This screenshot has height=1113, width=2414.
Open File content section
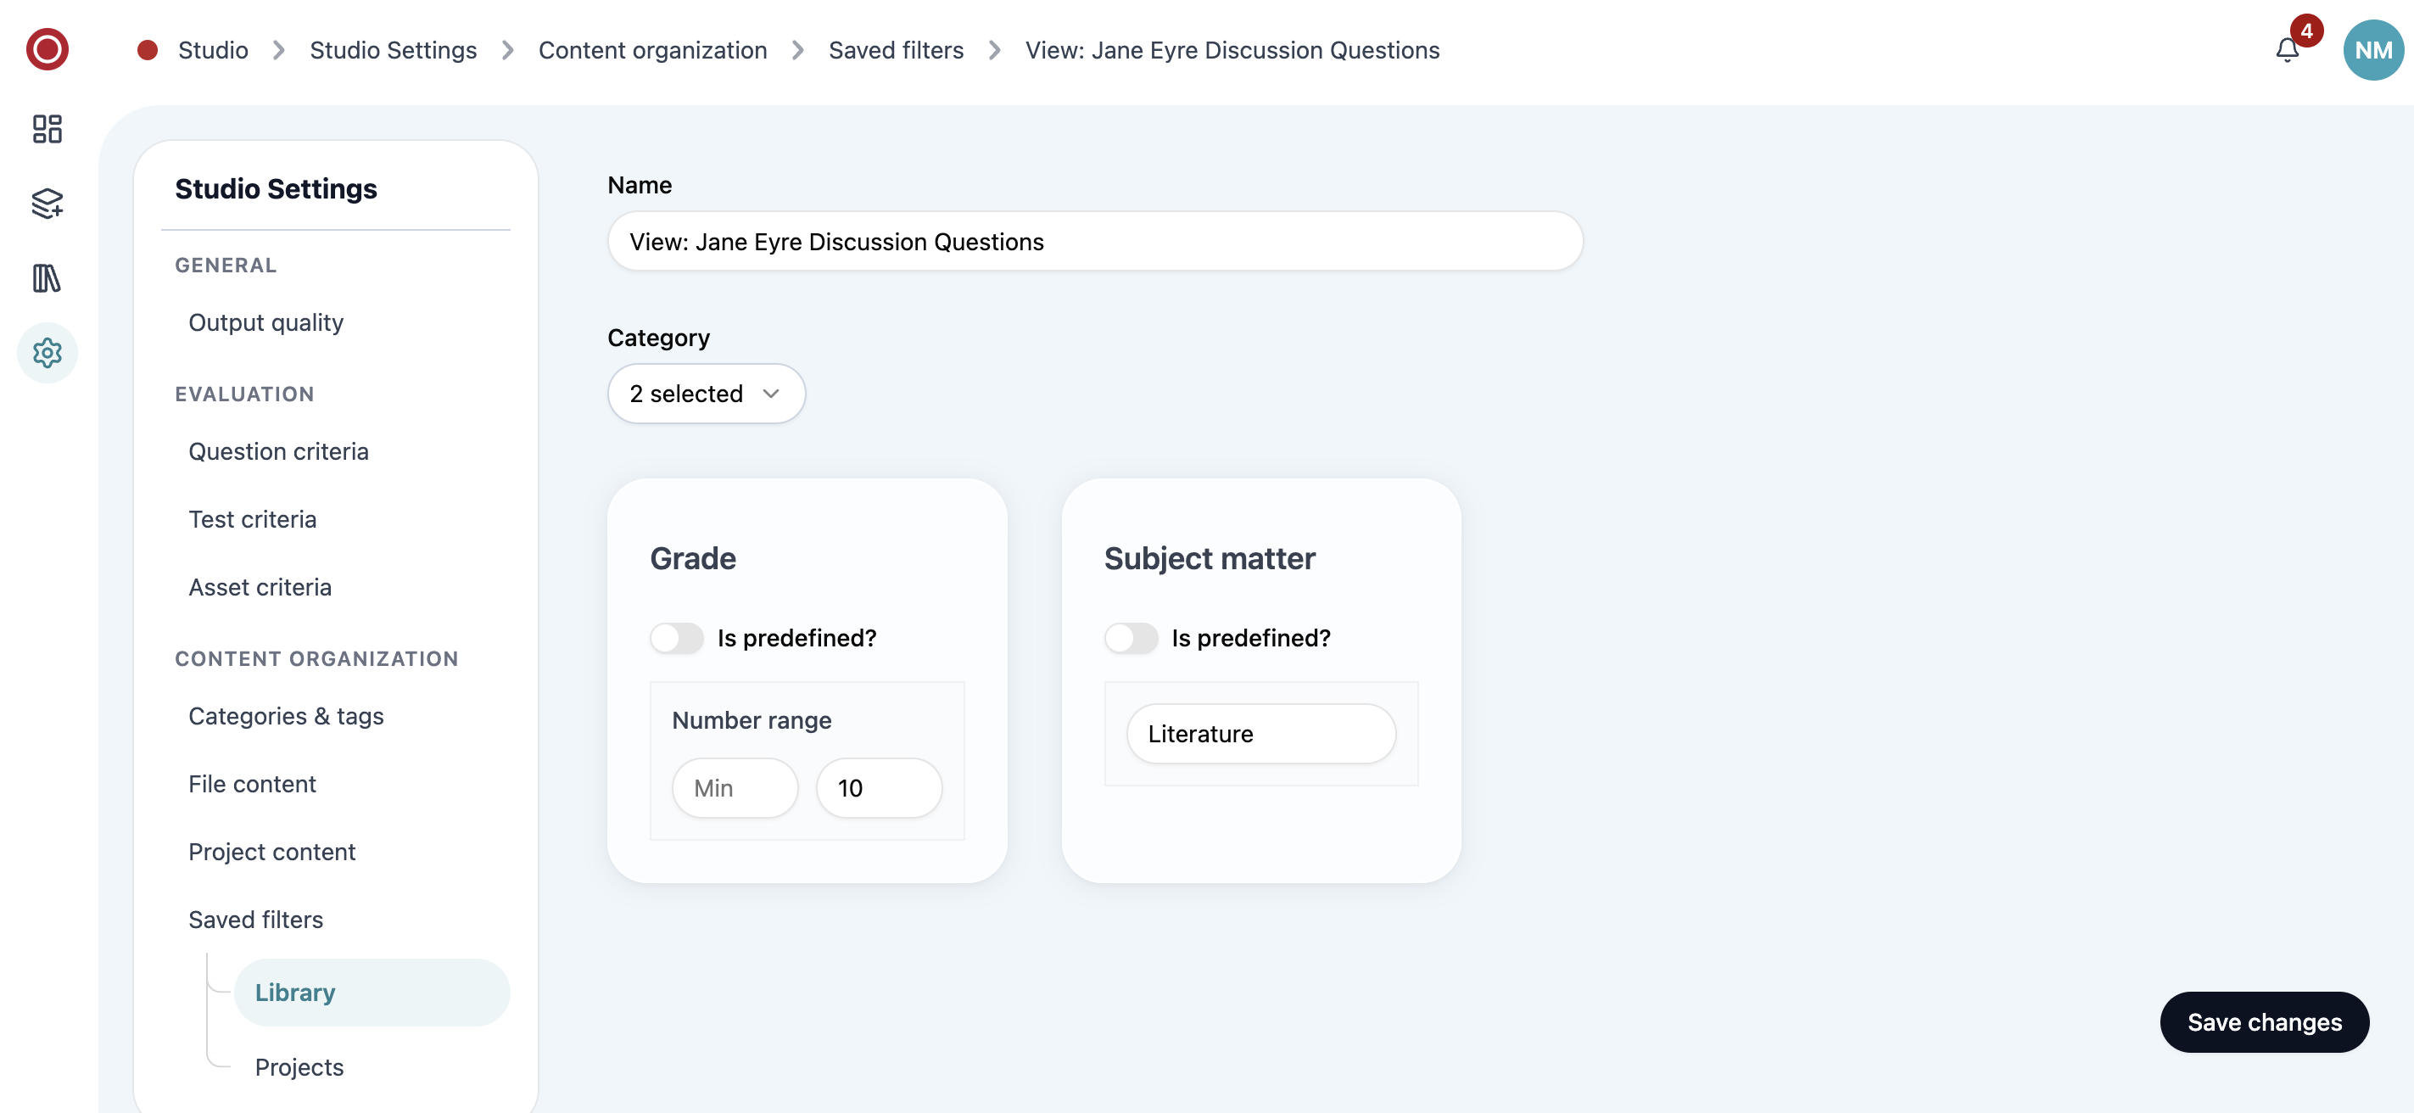tap(252, 784)
